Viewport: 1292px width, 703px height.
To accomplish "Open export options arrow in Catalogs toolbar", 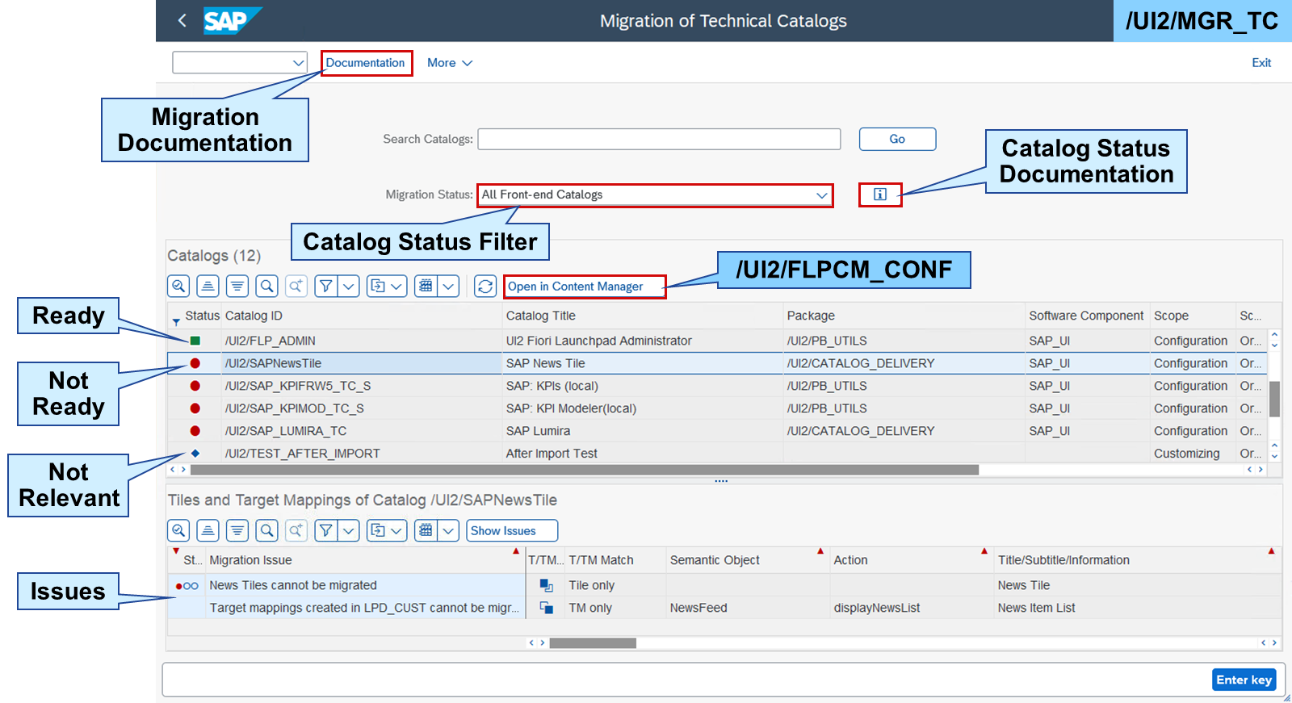I will pyautogui.click(x=397, y=286).
